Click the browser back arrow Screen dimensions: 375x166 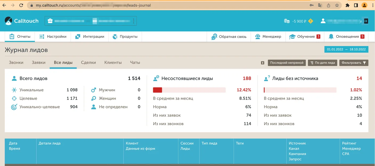point(4,5)
